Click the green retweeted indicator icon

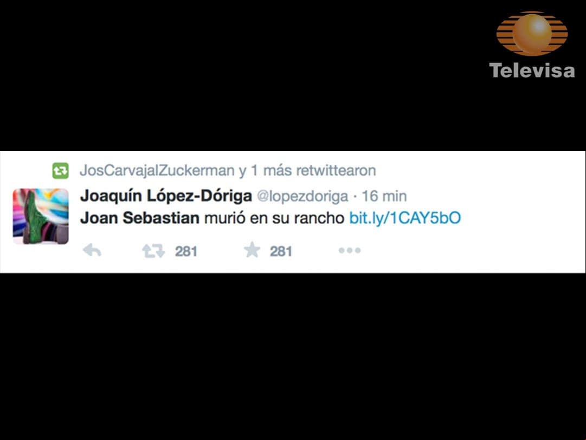point(60,170)
